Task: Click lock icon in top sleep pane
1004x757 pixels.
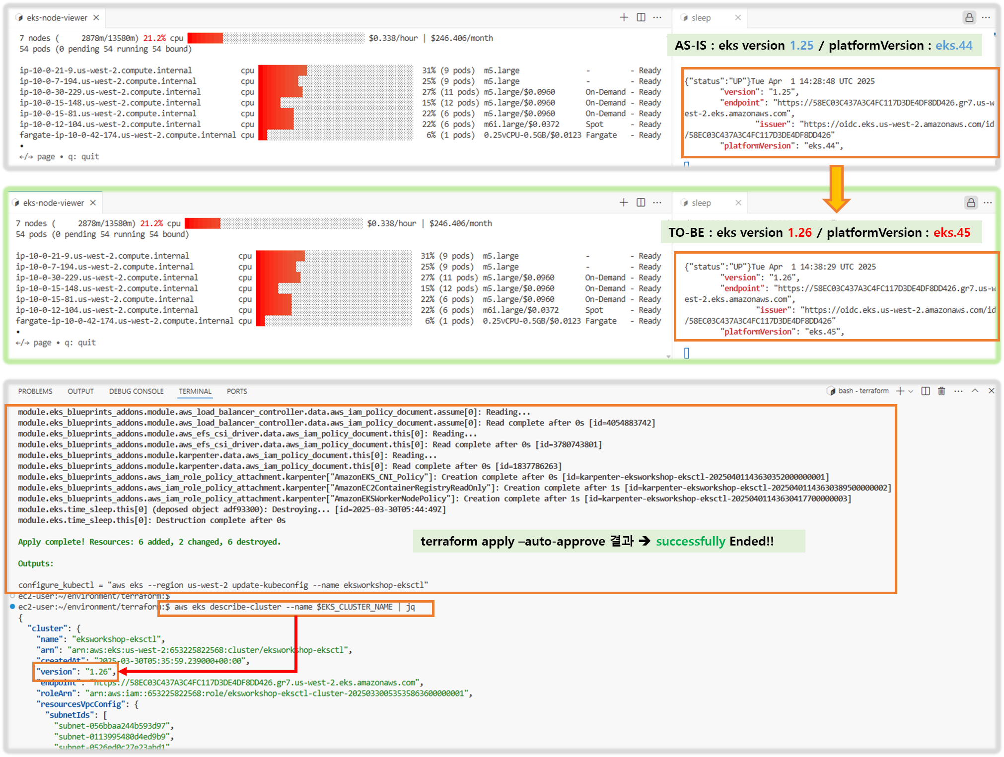Action: tap(969, 18)
